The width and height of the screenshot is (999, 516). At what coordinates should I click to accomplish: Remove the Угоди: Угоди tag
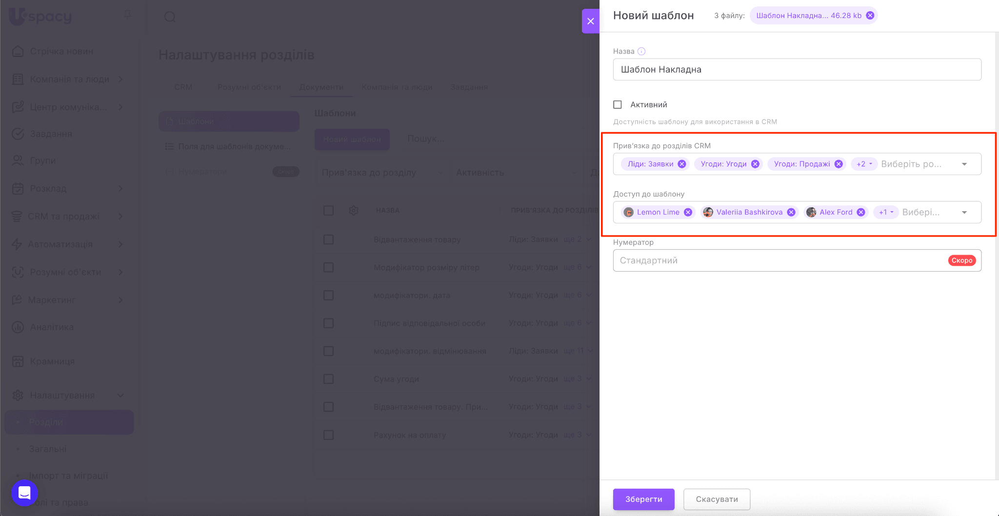point(755,164)
